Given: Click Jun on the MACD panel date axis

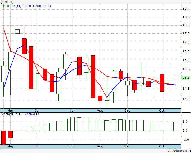Looking at the screenshot, I should (38, 146).
